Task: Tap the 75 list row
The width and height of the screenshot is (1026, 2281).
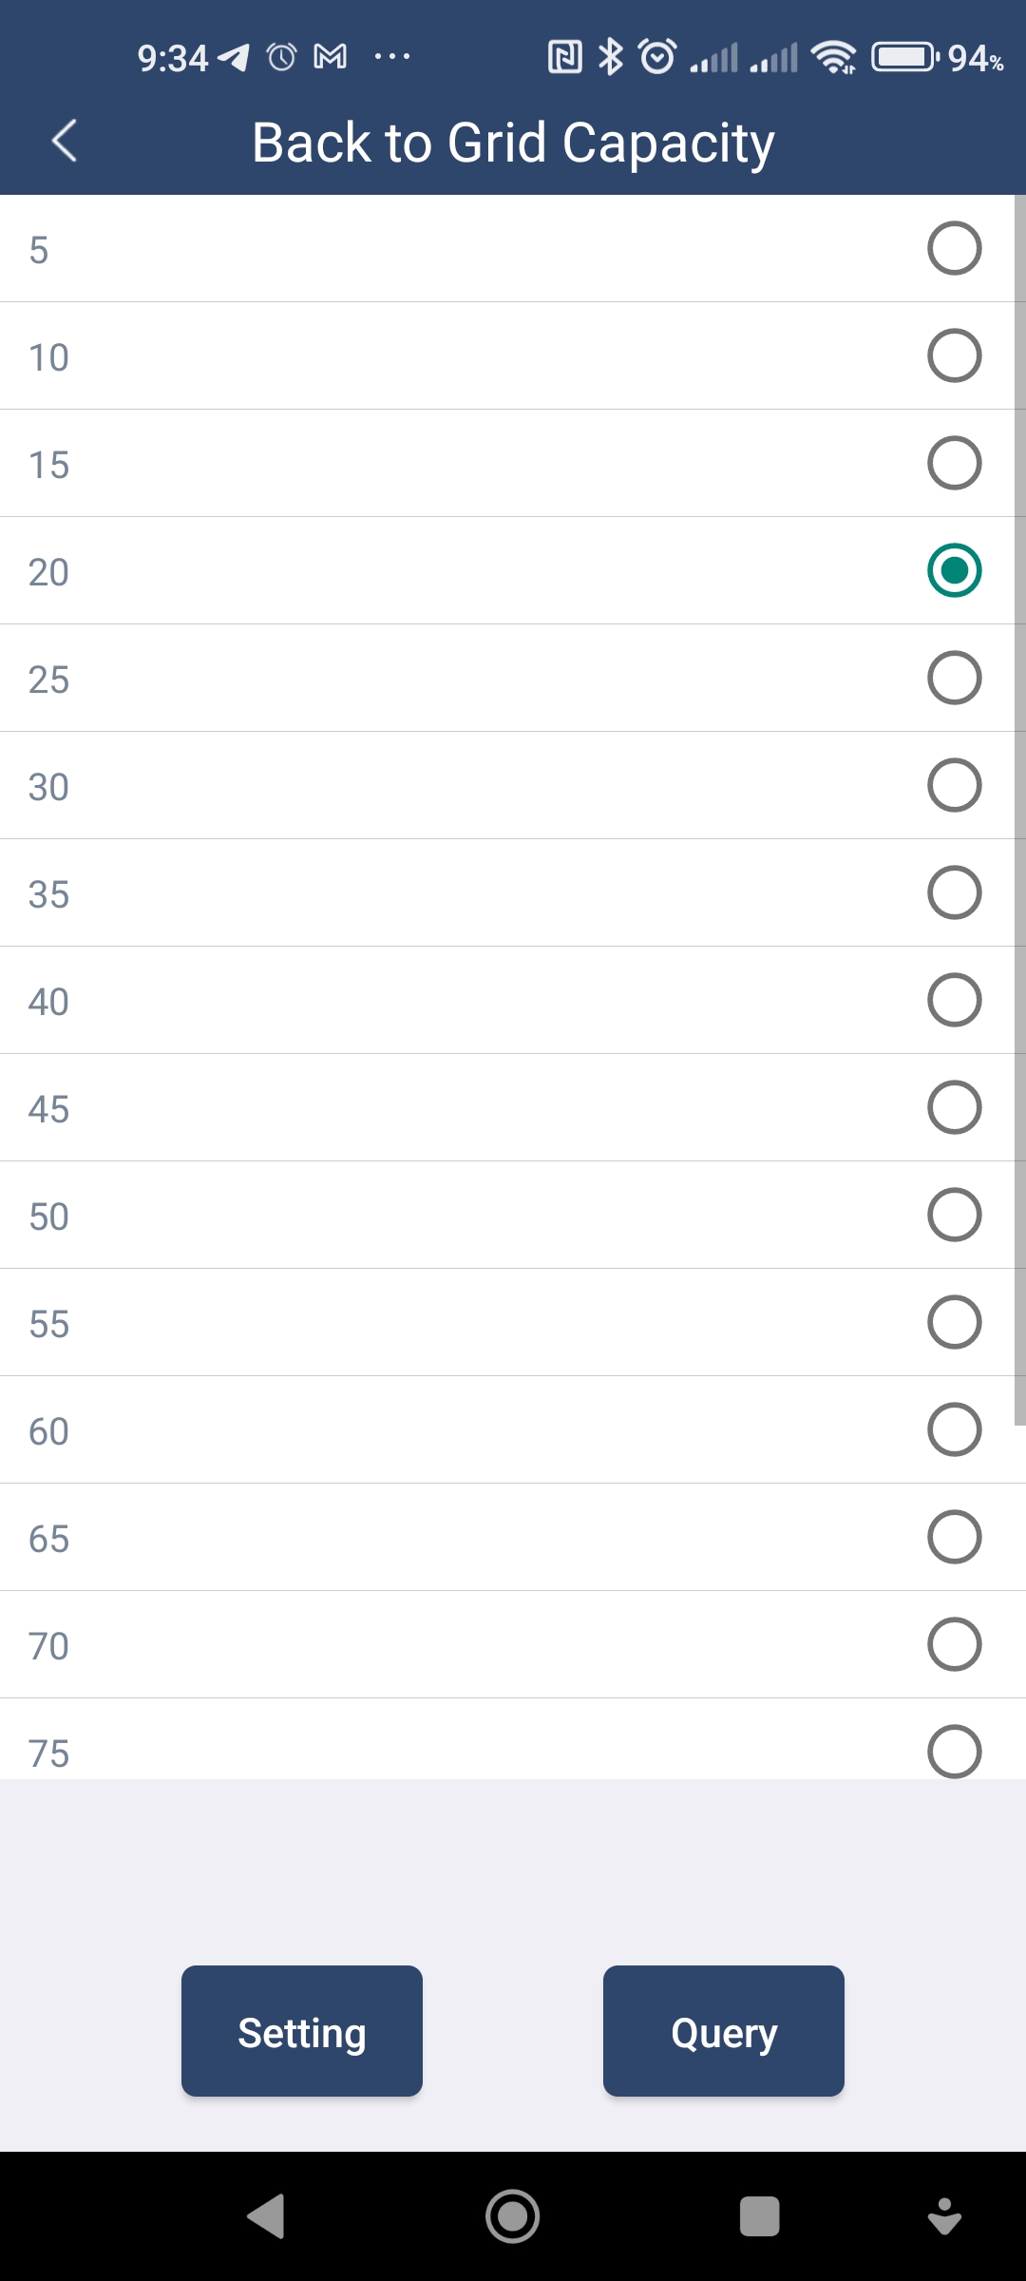Action: point(513,1739)
